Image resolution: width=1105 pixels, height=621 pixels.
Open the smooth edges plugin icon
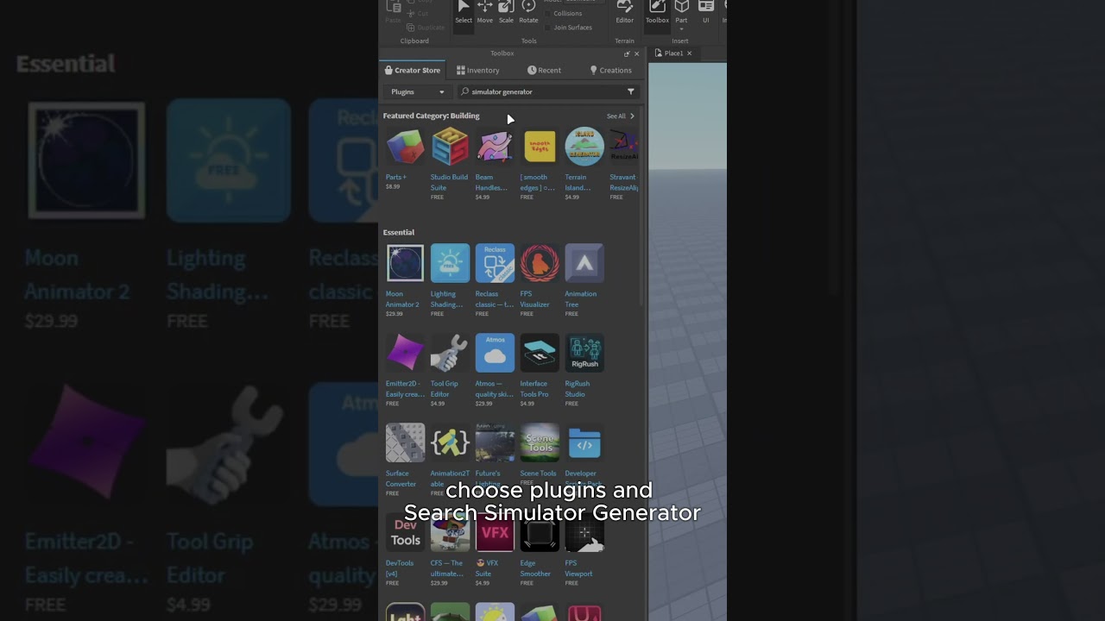tap(540, 147)
